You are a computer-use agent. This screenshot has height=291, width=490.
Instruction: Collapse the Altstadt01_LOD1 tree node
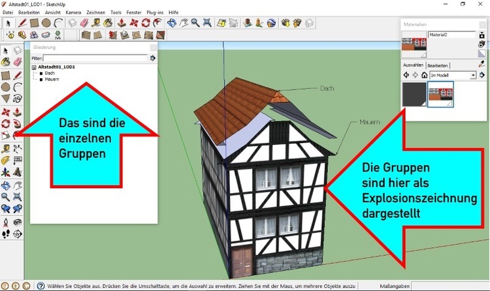click(x=33, y=67)
